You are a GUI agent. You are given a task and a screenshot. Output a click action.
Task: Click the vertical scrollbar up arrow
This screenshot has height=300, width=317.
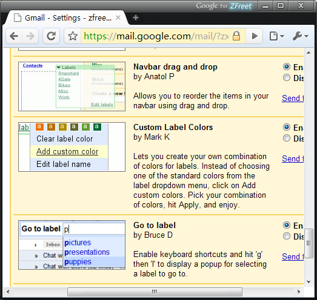pyautogui.click(x=309, y=53)
